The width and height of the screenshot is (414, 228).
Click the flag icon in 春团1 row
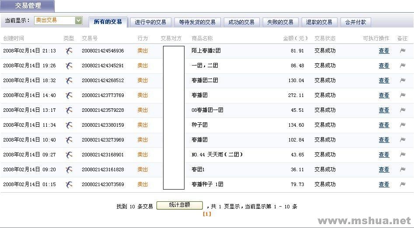[403, 169]
